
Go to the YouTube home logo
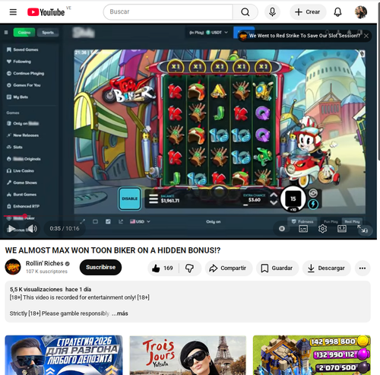coord(46,12)
